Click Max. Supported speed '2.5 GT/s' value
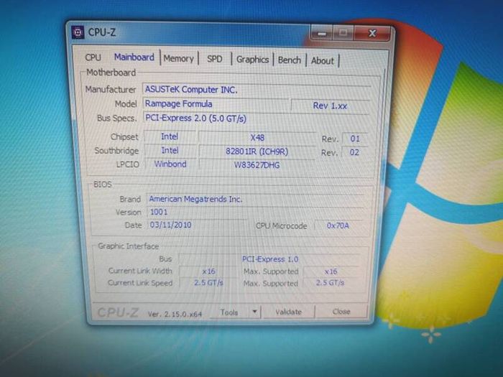This screenshot has width=503, height=377. pos(330,283)
